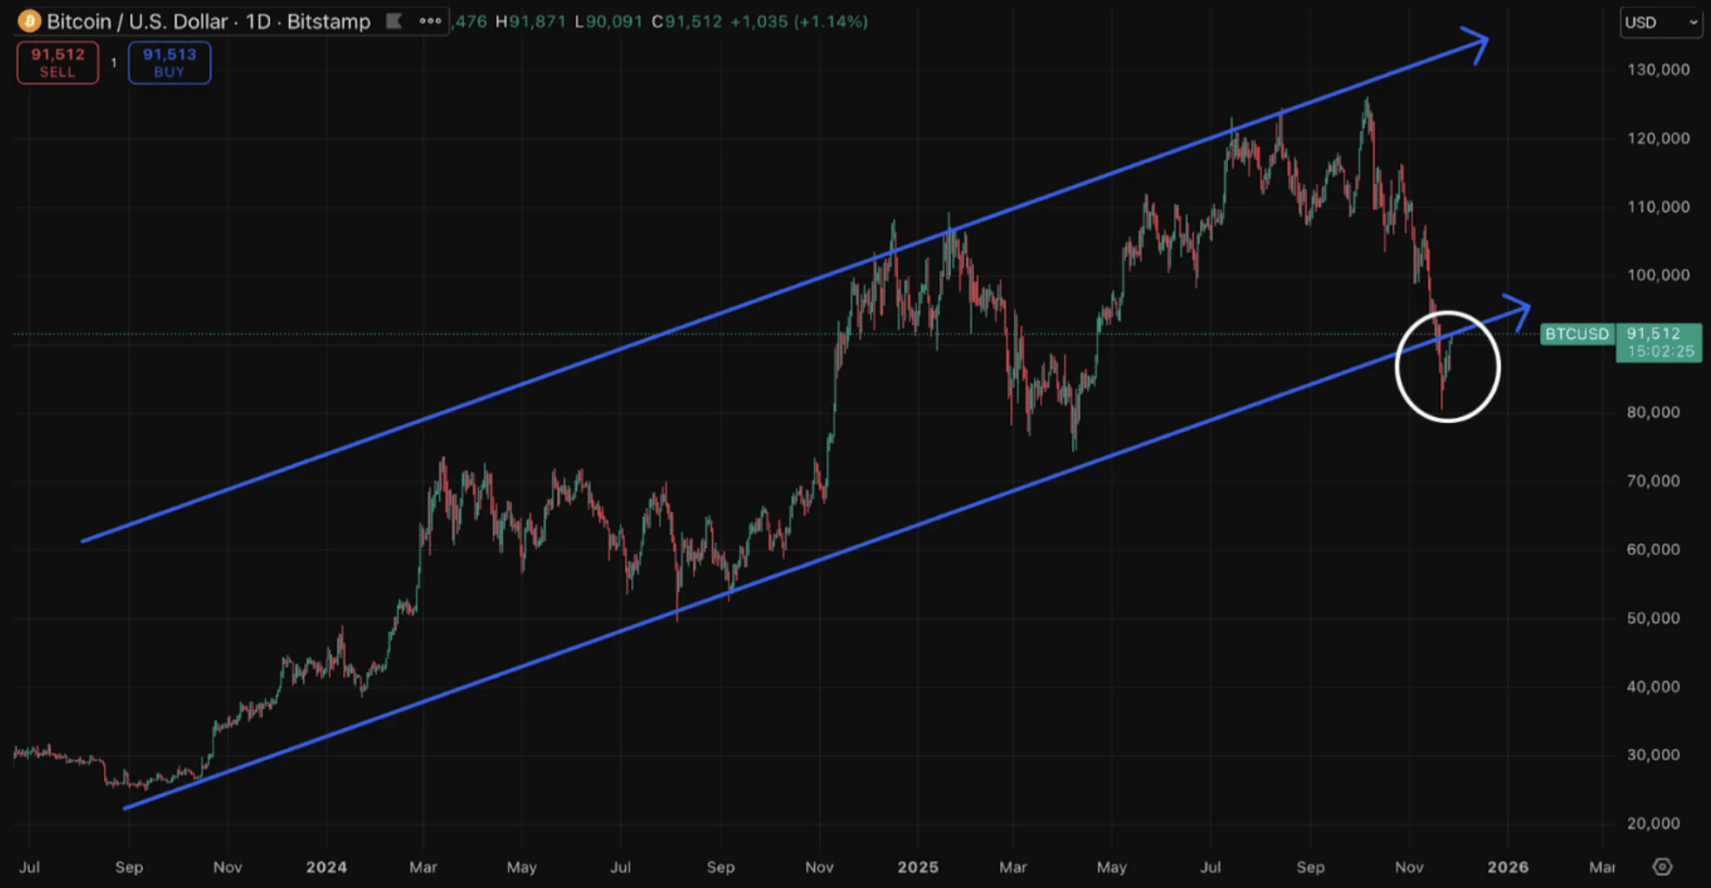Click the 100,000 level on price scale

[1659, 275]
